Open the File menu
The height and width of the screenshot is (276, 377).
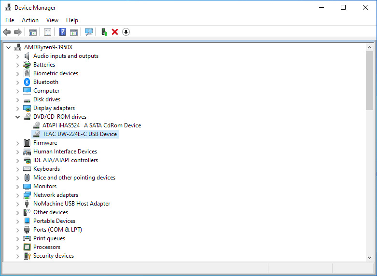tap(10, 20)
